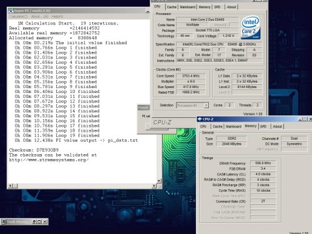Click the CPU-Z icon in memory window title

tap(200, 119)
